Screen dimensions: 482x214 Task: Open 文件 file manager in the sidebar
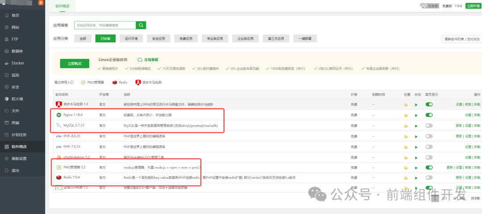[15, 111]
